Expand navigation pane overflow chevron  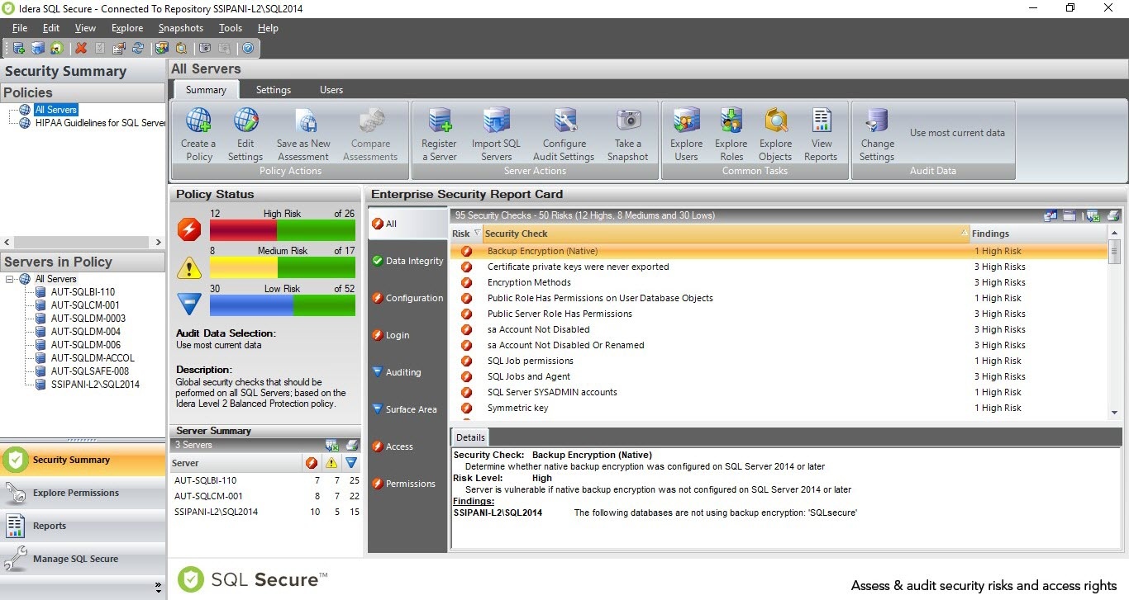click(159, 588)
